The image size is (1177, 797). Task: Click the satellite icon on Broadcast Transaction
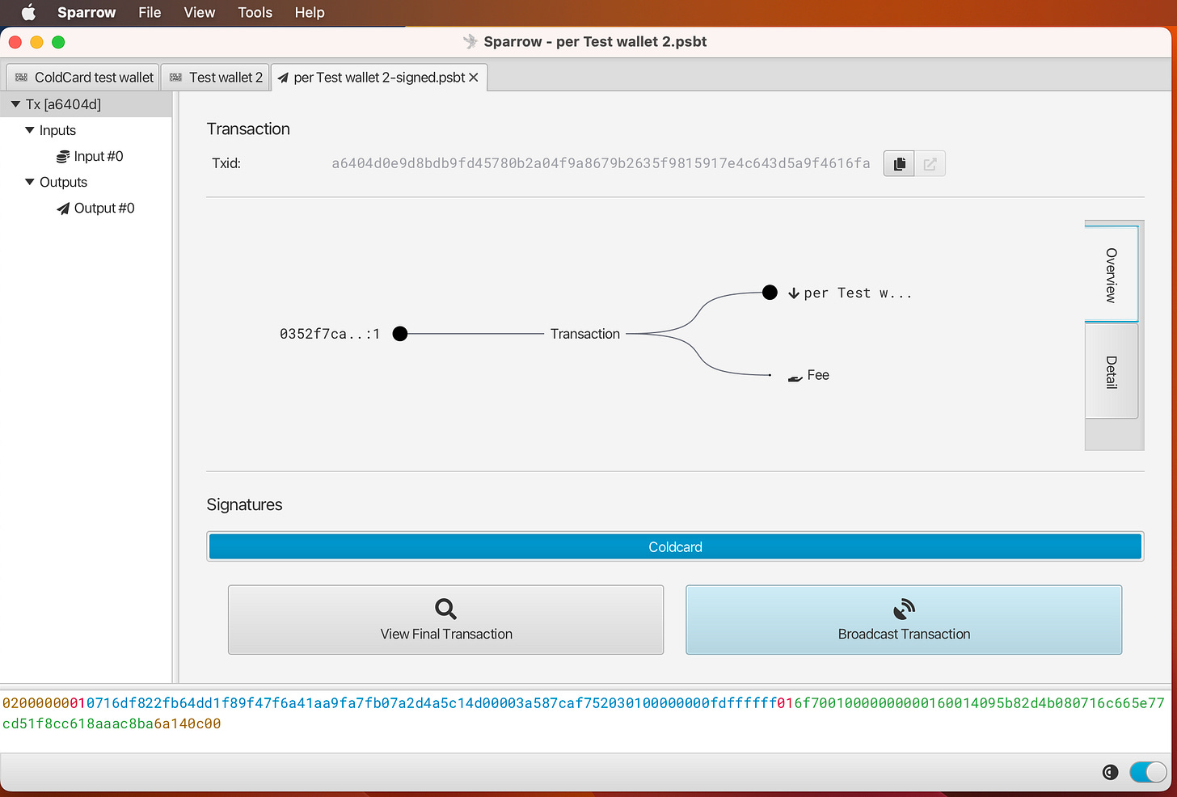[904, 609]
